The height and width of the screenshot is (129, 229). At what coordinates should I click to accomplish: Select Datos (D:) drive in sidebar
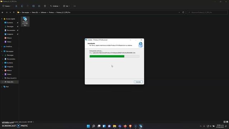click(x=10, y=82)
